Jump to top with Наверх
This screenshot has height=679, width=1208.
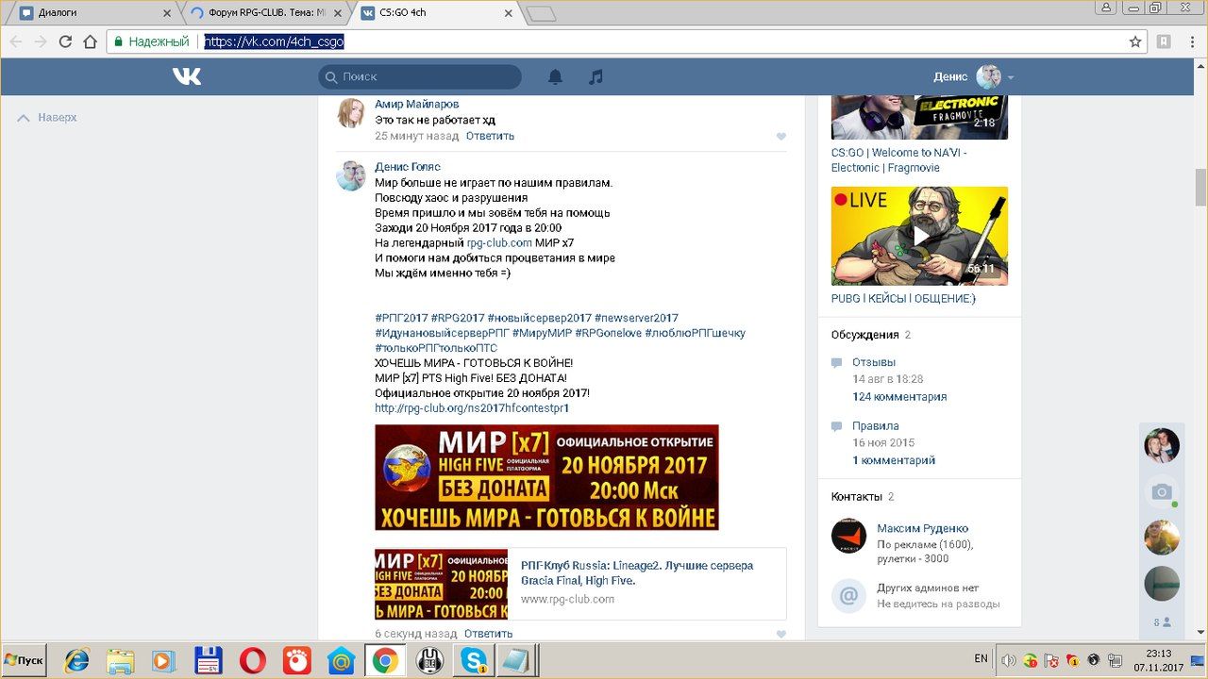48,118
